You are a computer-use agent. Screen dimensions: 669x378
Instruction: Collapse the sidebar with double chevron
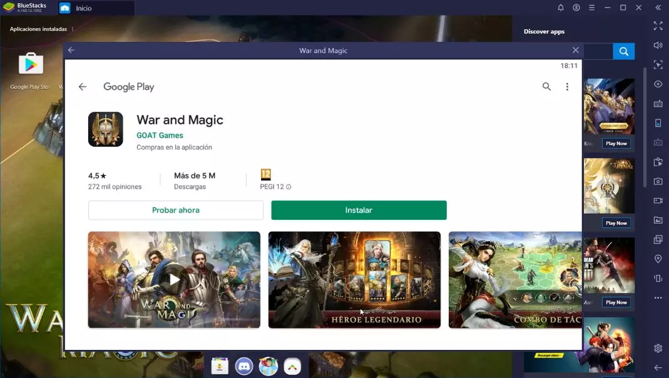pyautogui.click(x=658, y=7)
